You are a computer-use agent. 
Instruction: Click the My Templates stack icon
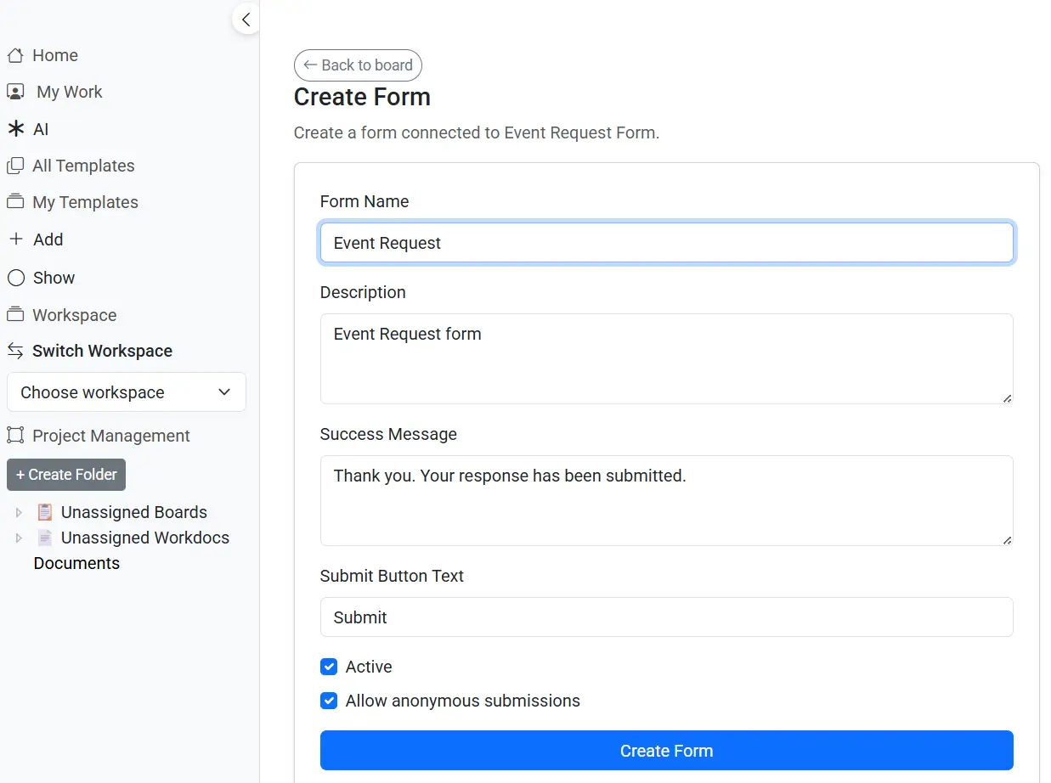tap(14, 202)
